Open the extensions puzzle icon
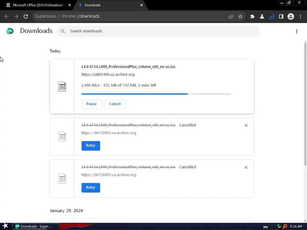Image resolution: width=307 pixels, height=230 pixels. 252,17
